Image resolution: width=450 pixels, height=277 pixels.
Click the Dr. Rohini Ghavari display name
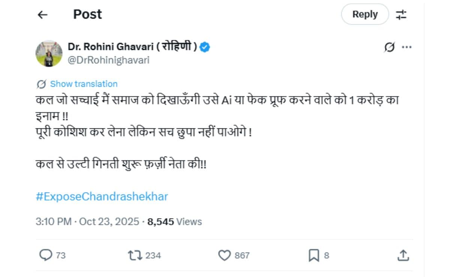click(132, 47)
